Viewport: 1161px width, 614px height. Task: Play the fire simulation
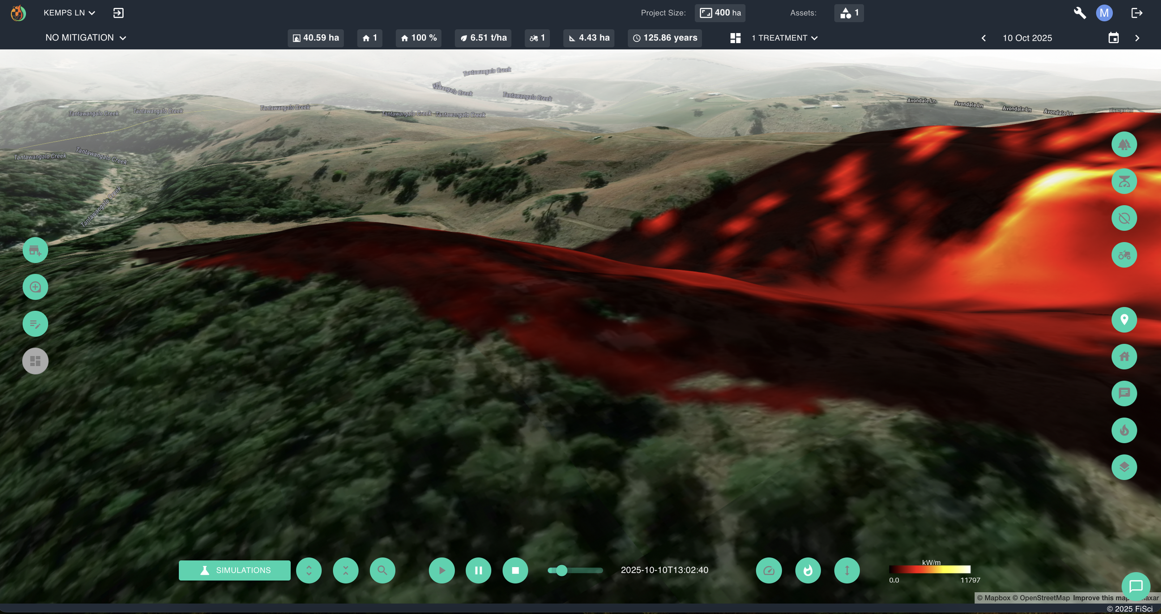coord(442,570)
